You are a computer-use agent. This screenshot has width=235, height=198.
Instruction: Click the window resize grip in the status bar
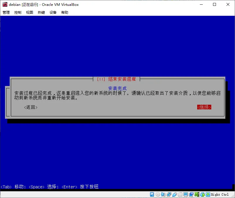233,196
